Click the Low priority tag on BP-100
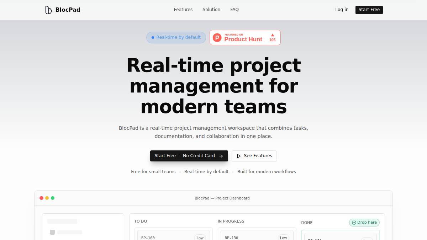 pyautogui.click(x=200, y=238)
